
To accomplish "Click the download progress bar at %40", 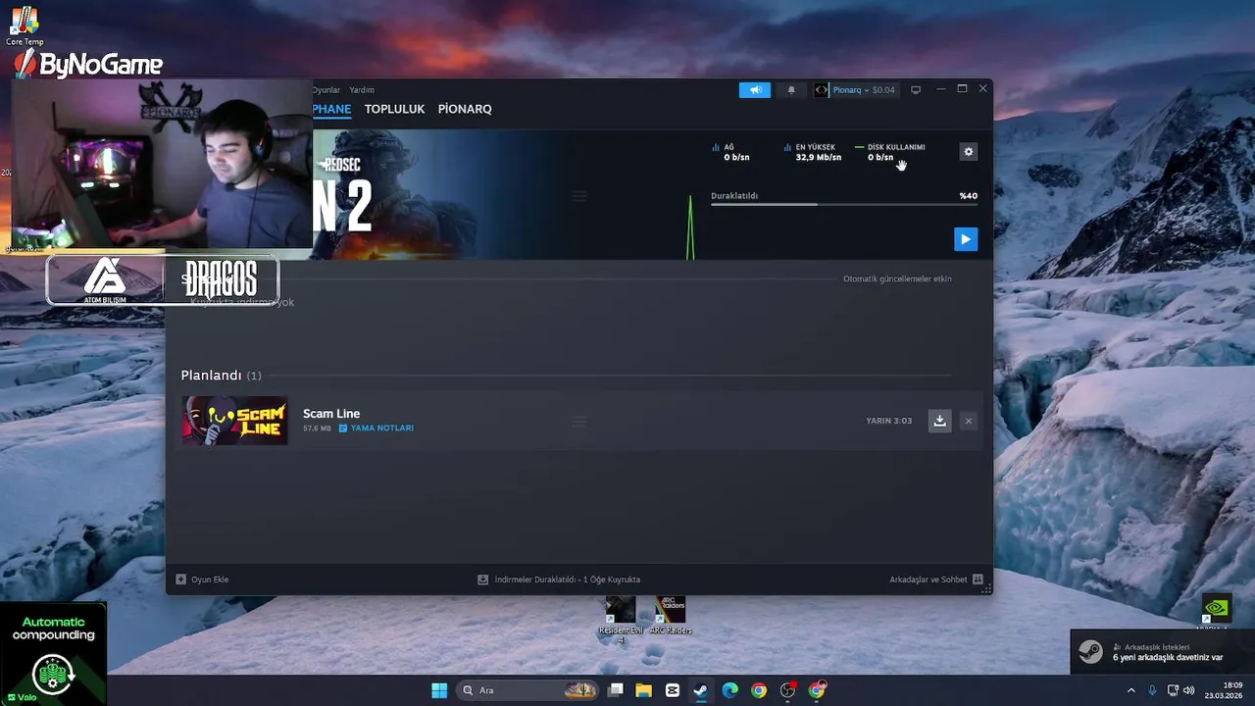I will [x=844, y=204].
